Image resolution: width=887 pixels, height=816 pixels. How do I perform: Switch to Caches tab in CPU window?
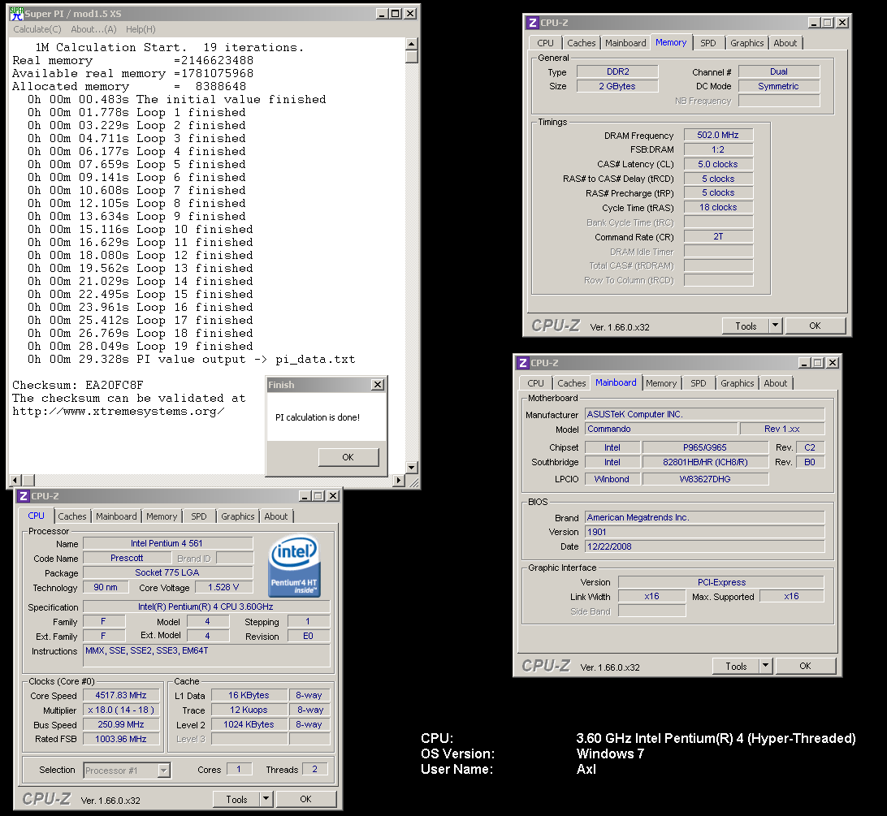(x=71, y=516)
